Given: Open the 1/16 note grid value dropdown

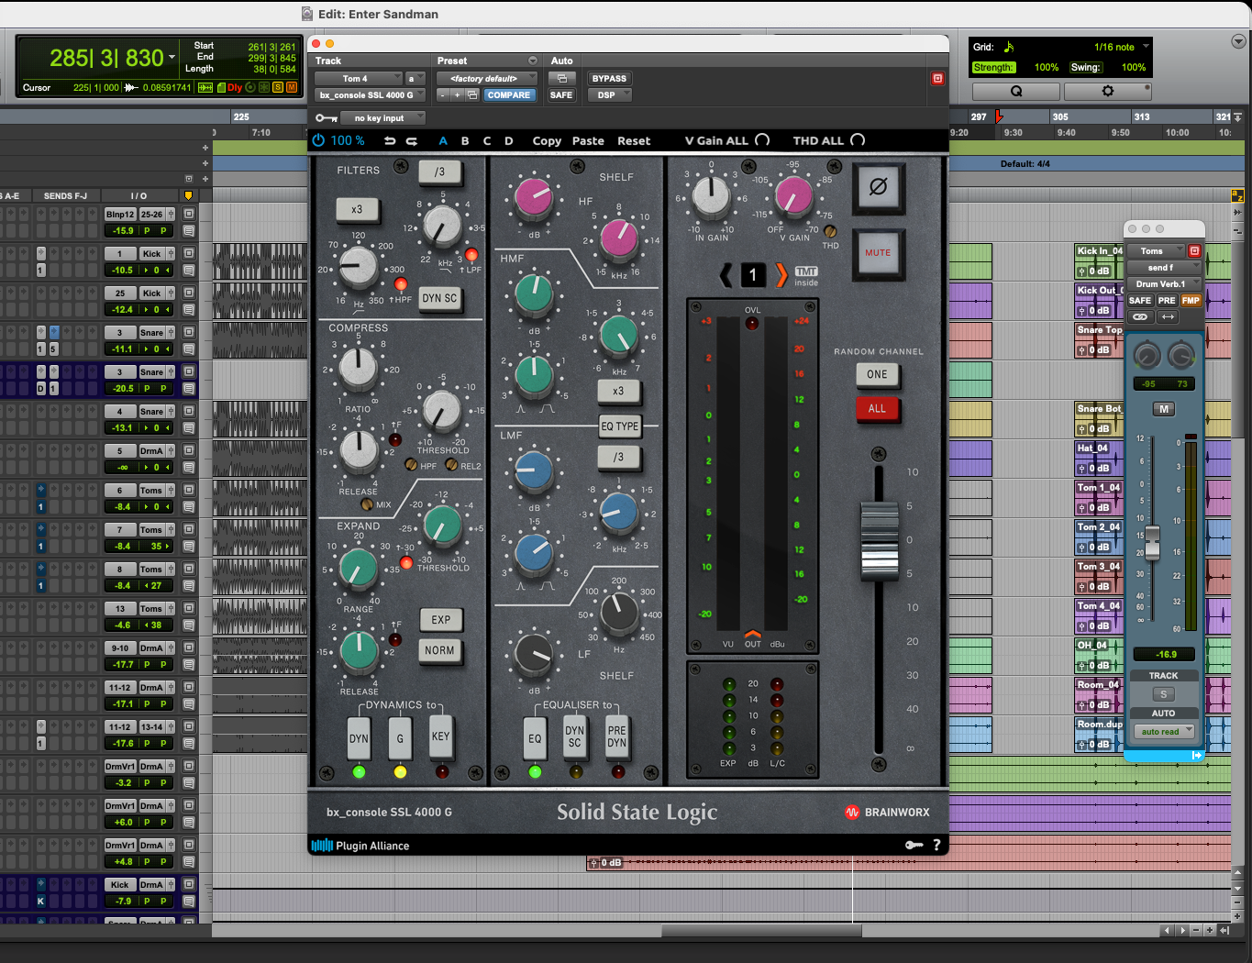Looking at the screenshot, I should pyautogui.click(x=1119, y=47).
